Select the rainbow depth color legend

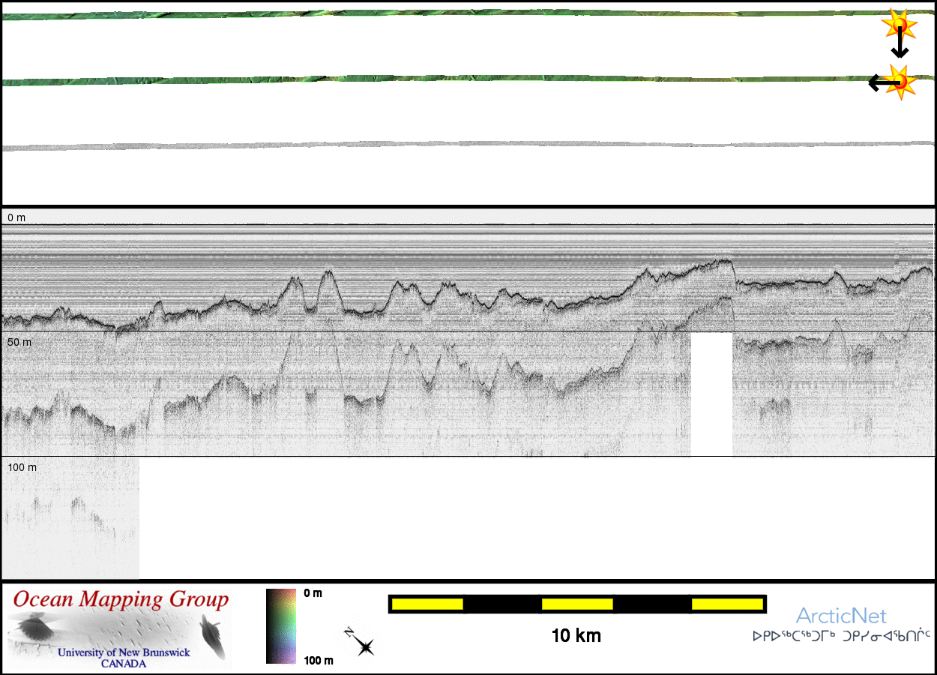pos(282,626)
